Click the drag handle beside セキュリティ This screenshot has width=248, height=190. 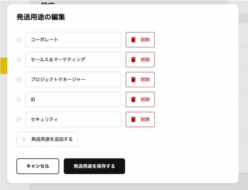point(19,119)
